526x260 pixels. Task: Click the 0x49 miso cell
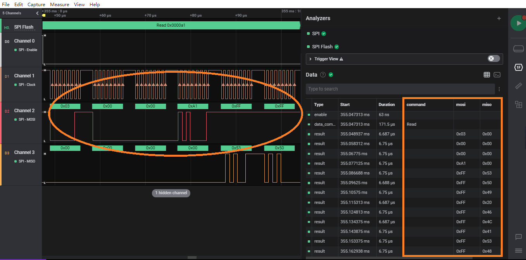pos(487,192)
